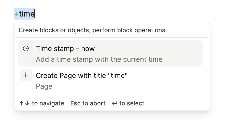Choose "Create Page with title time" entry
The image size is (233, 126).
82,75
